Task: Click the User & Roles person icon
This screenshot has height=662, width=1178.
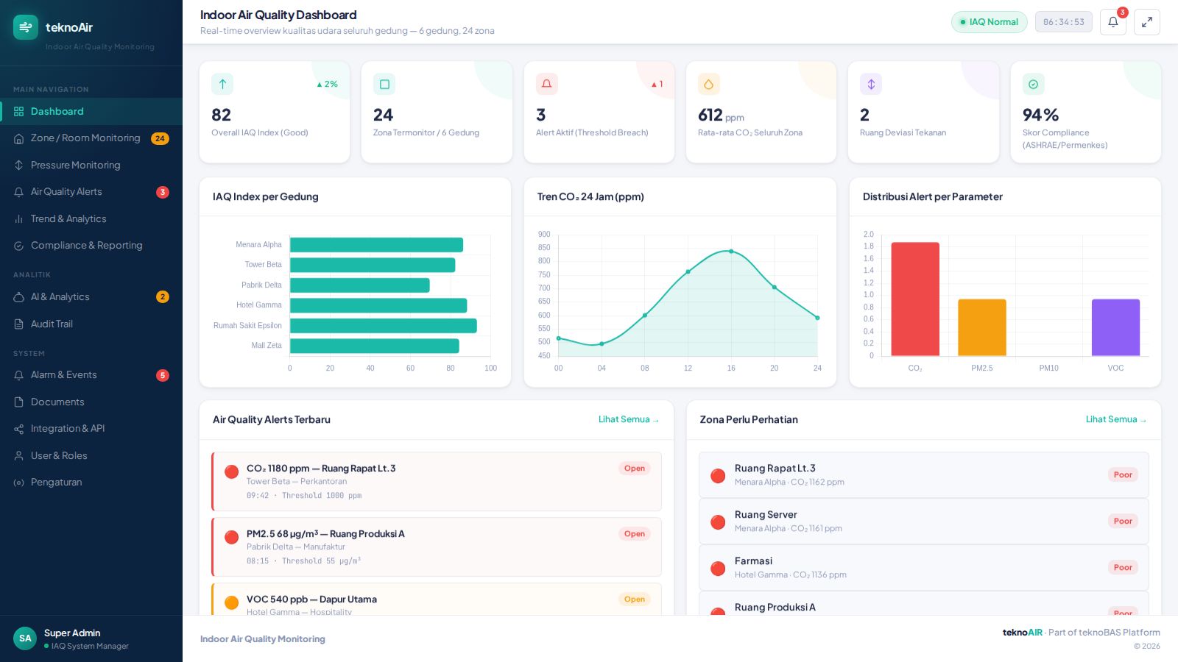Action: coord(19,456)
